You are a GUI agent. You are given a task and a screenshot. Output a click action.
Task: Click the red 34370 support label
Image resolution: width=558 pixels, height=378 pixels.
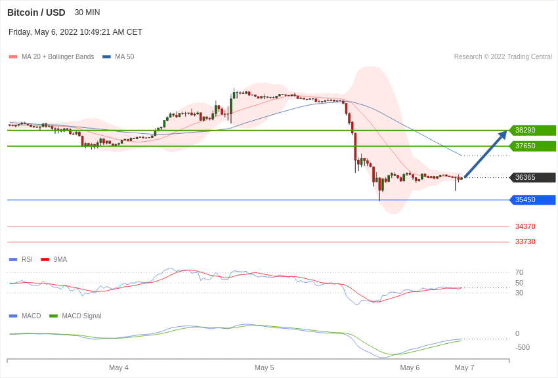pyautogui.click(x=525, y=226)
